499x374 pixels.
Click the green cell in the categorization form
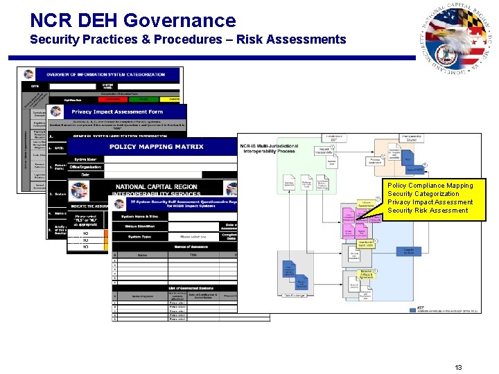tap(143, 100)
